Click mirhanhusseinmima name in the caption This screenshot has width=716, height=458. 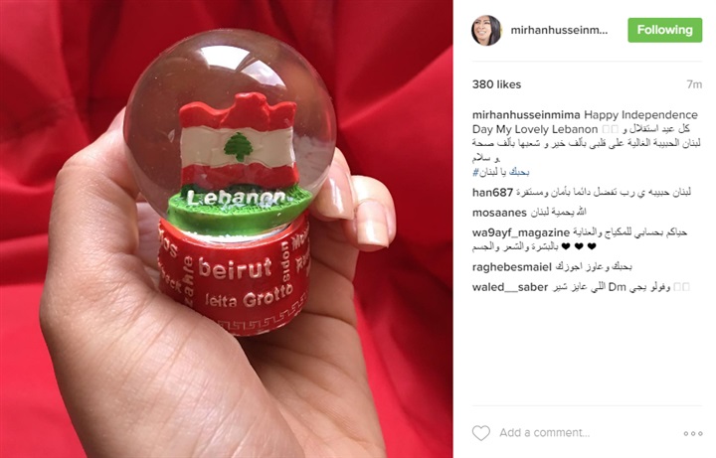pos(526,114)
